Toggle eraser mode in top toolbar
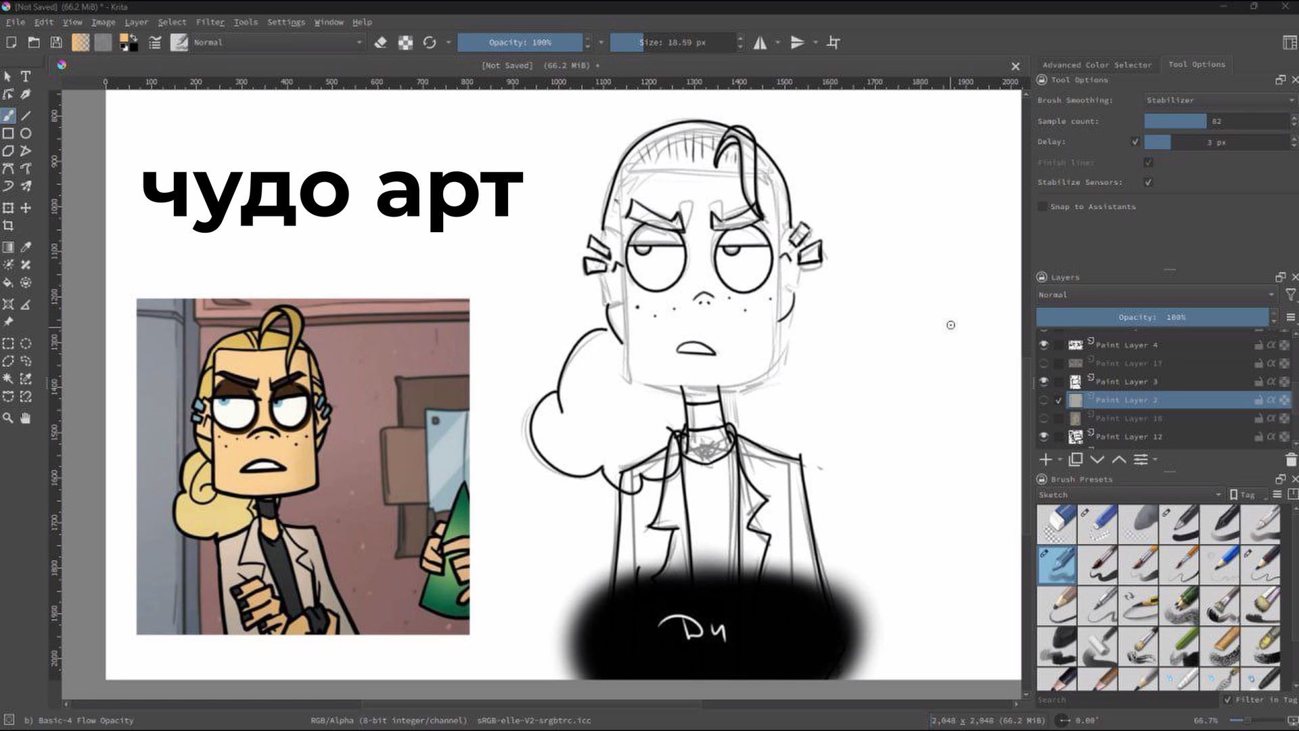 click(x=380, y=43)
